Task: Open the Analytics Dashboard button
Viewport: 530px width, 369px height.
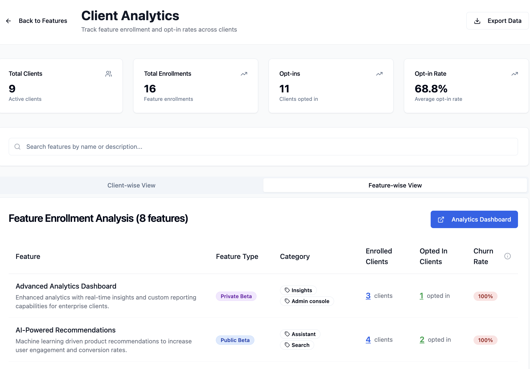Action: coord(474,219)
